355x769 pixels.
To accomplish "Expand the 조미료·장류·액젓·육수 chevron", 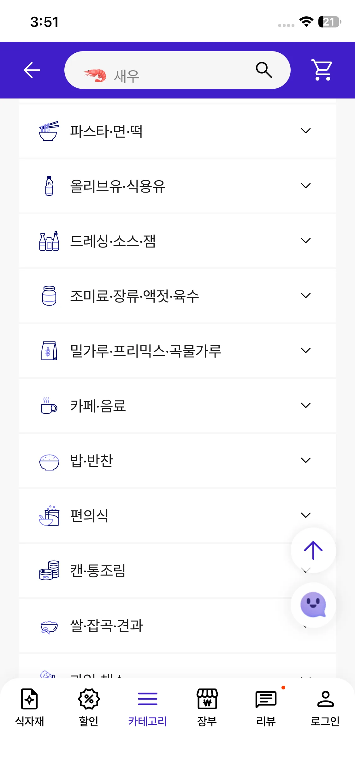I will click(x=305, y=295).
